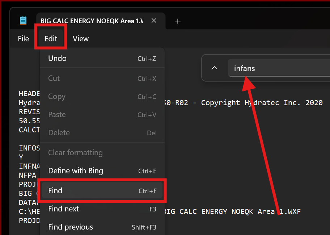Switch to the BIG CALC ENERGY NOEQK tab
The width and height of the screenshot is (330, 235).
point(92,21)
